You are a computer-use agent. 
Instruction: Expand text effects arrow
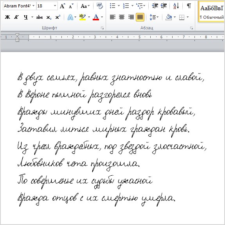coord(76,17)
